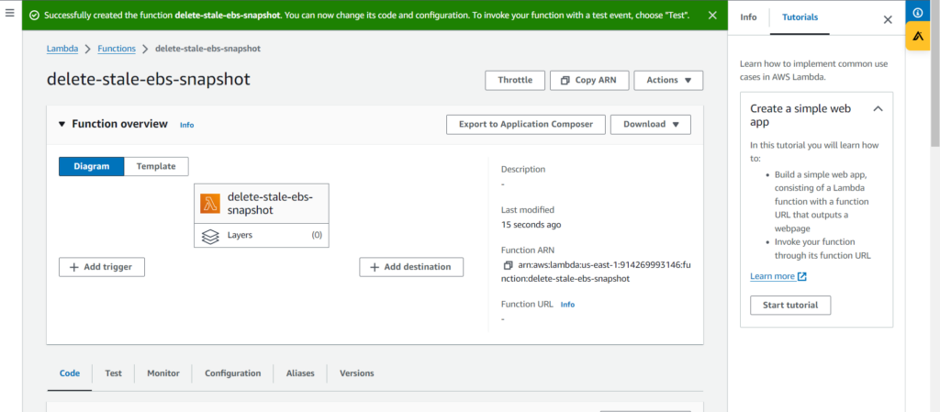The width and height of the screenshot is (940, 412).
Task: Click the Layers stack icon
Action: pos(210,236)
